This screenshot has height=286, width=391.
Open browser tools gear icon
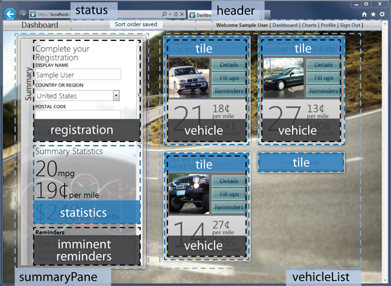(382, 14)
